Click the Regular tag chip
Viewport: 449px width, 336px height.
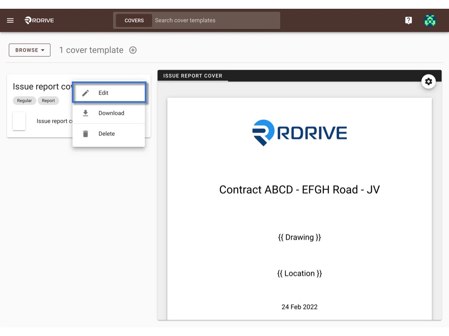(x=25, y=101)
